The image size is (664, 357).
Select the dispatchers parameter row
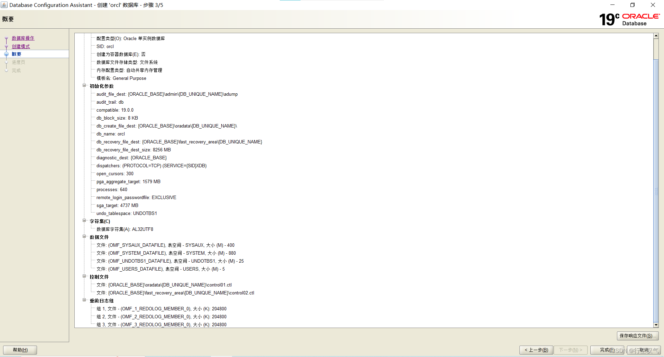coord(151,166)
